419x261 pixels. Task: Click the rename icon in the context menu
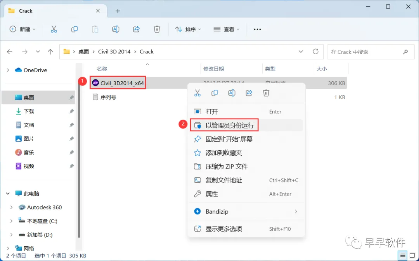pyautogui.click(x=232, y=93)
